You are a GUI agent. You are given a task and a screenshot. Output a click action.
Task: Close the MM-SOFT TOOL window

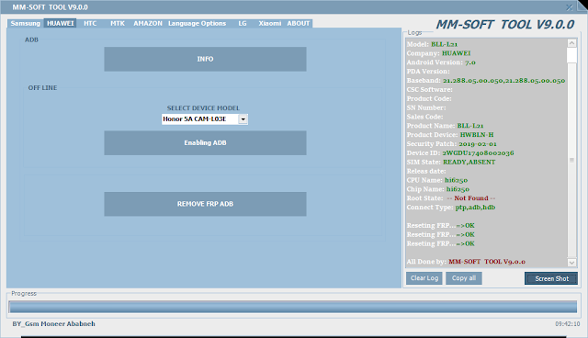570,7
